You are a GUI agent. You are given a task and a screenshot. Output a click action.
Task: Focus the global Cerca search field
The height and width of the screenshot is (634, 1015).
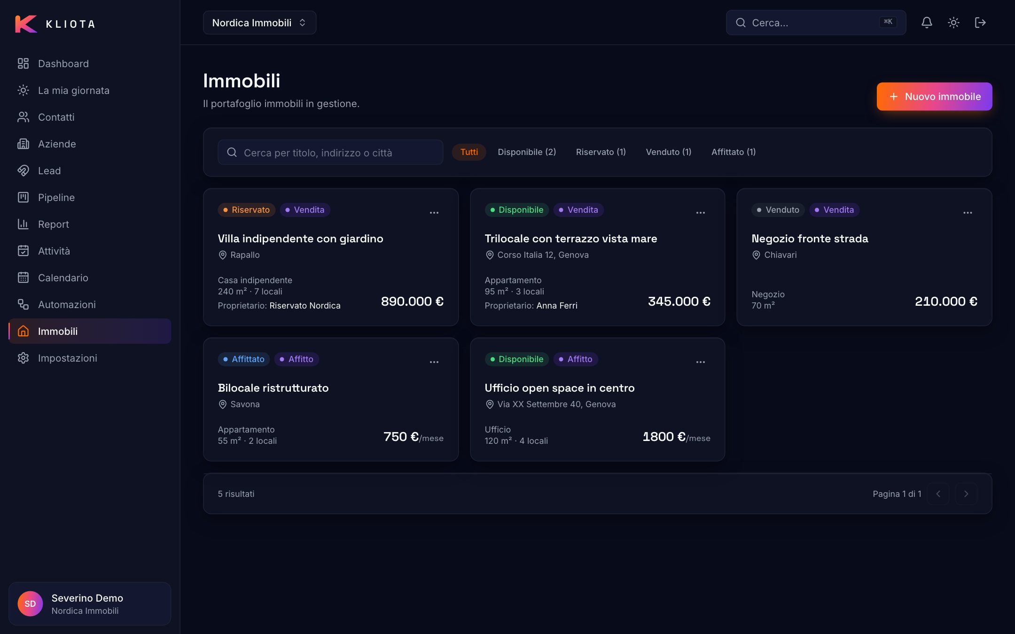click(816, 23)
